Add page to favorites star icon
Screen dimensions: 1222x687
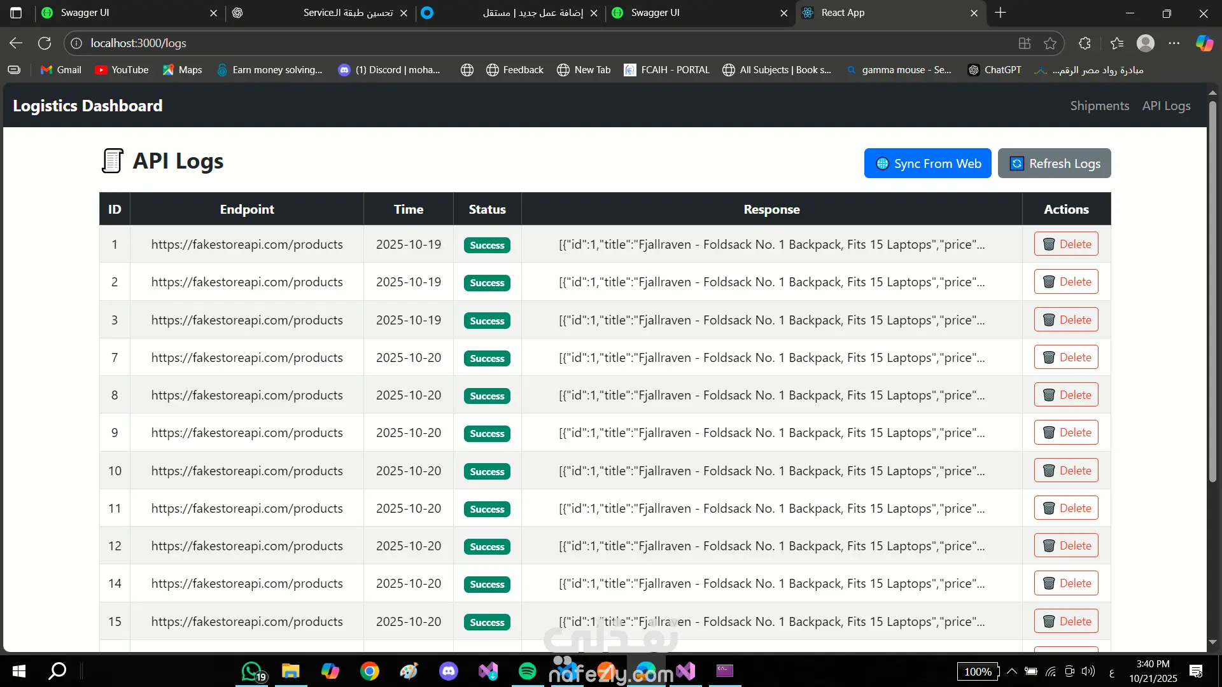[1050, 43]
